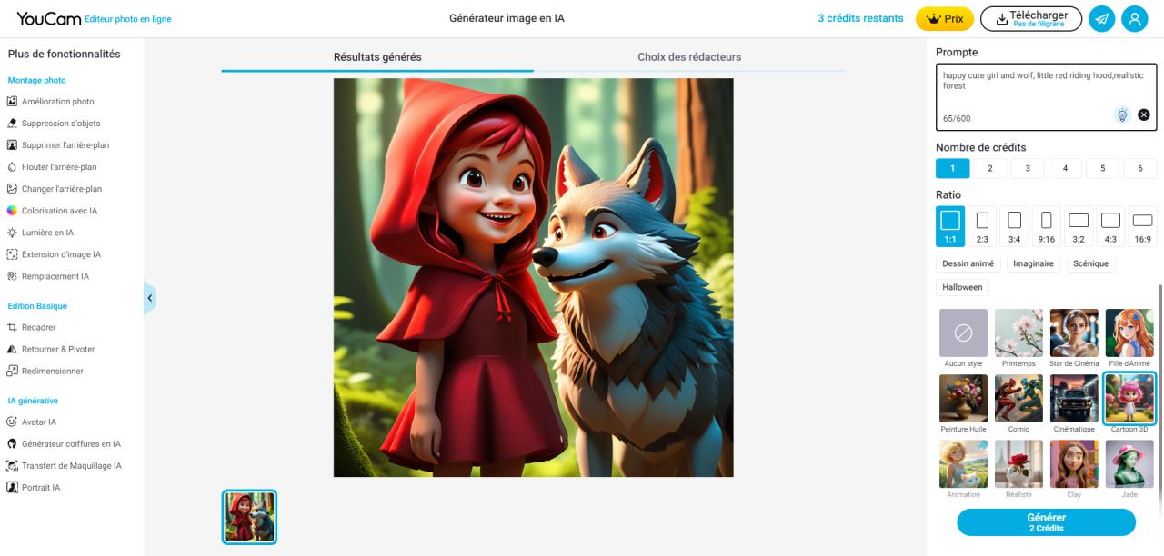1164x556 pixels.
Task: Clear the prompt with the X icon
Action: (1144, 114)
